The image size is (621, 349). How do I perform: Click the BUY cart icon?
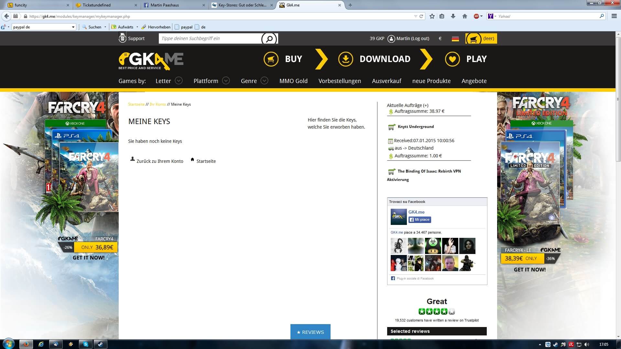pos(271,59)
